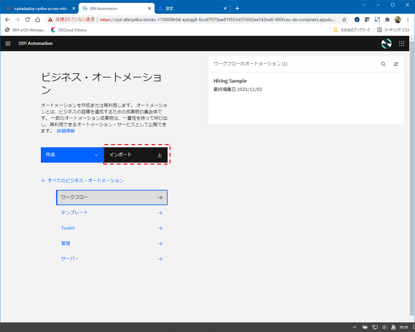Select the 管理 category
Screen dimensions: 415x332
(112, 244)
